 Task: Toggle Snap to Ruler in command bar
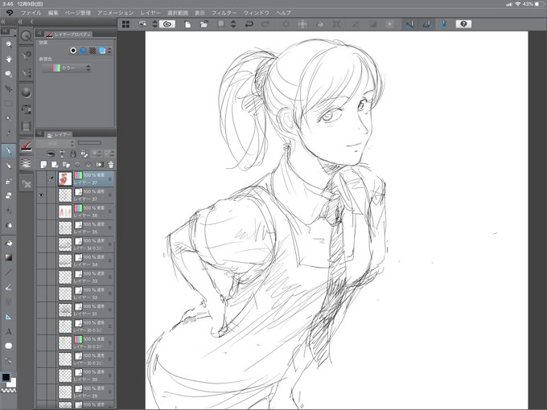coord(409,24)
